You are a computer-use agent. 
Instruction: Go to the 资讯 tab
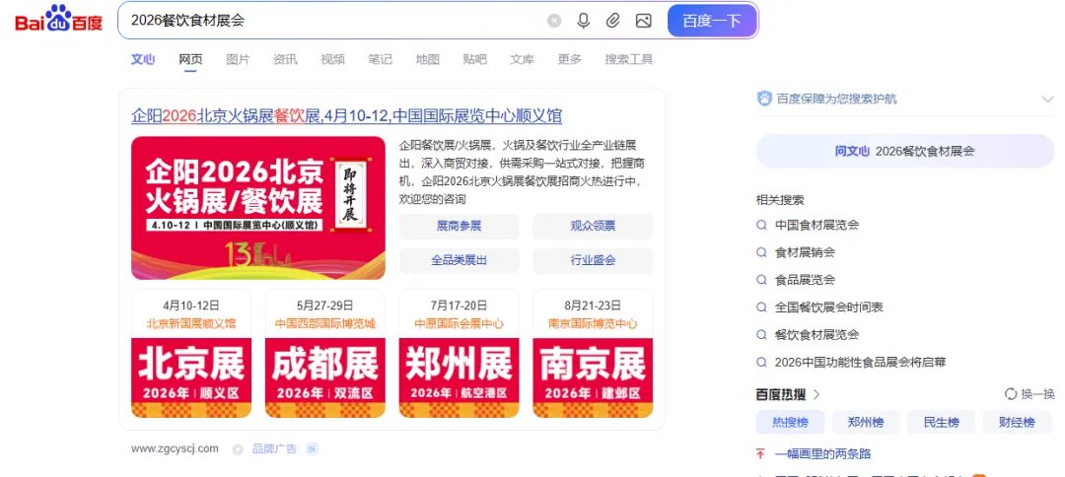pos(285,60)
